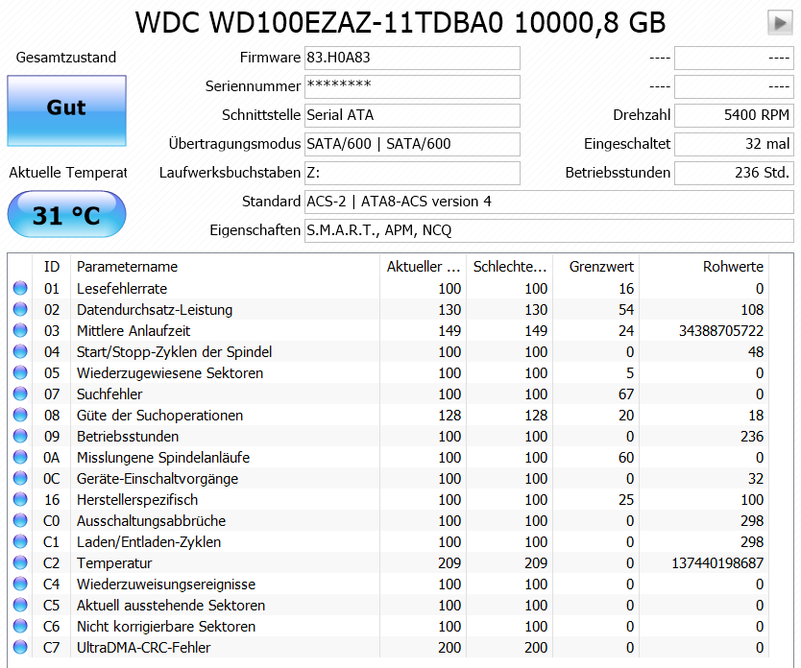Click status icon for Nicht korrigierbare Sektoren
This screenshot has width=801, height=668.
click(20, 626)
